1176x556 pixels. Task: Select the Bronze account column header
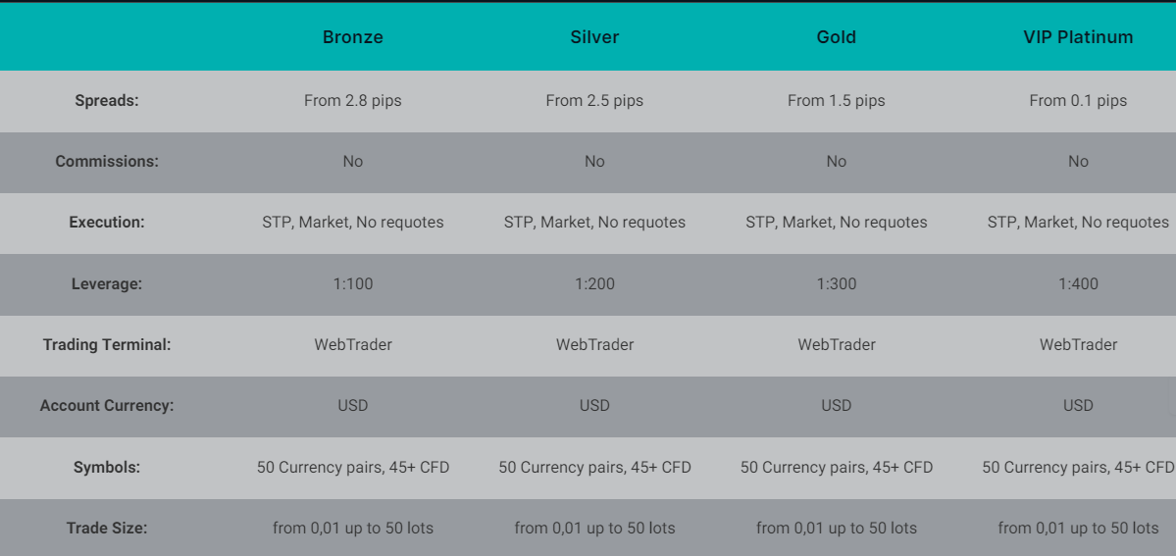tap(353, 37)
